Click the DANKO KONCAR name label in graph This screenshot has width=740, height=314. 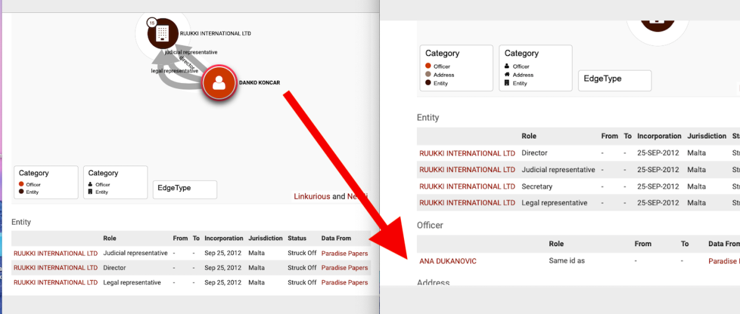[x=260, y=83]
